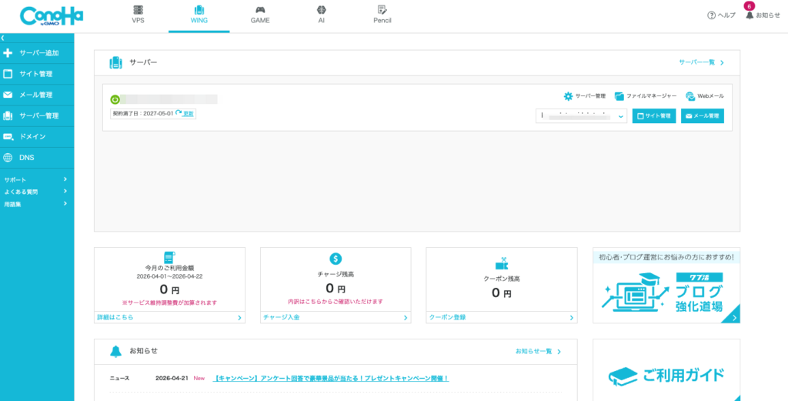Click the refresh 更新 icon beside contract date
Viewport: 788px width, 401px height.
click(x=179, y=114)
